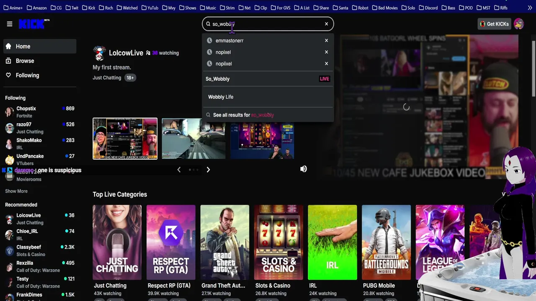Image resolution: width=536 pixels, height=301 pixels.
Task: Open Kick bookmarks folder
Action: (x=89, y=8)
